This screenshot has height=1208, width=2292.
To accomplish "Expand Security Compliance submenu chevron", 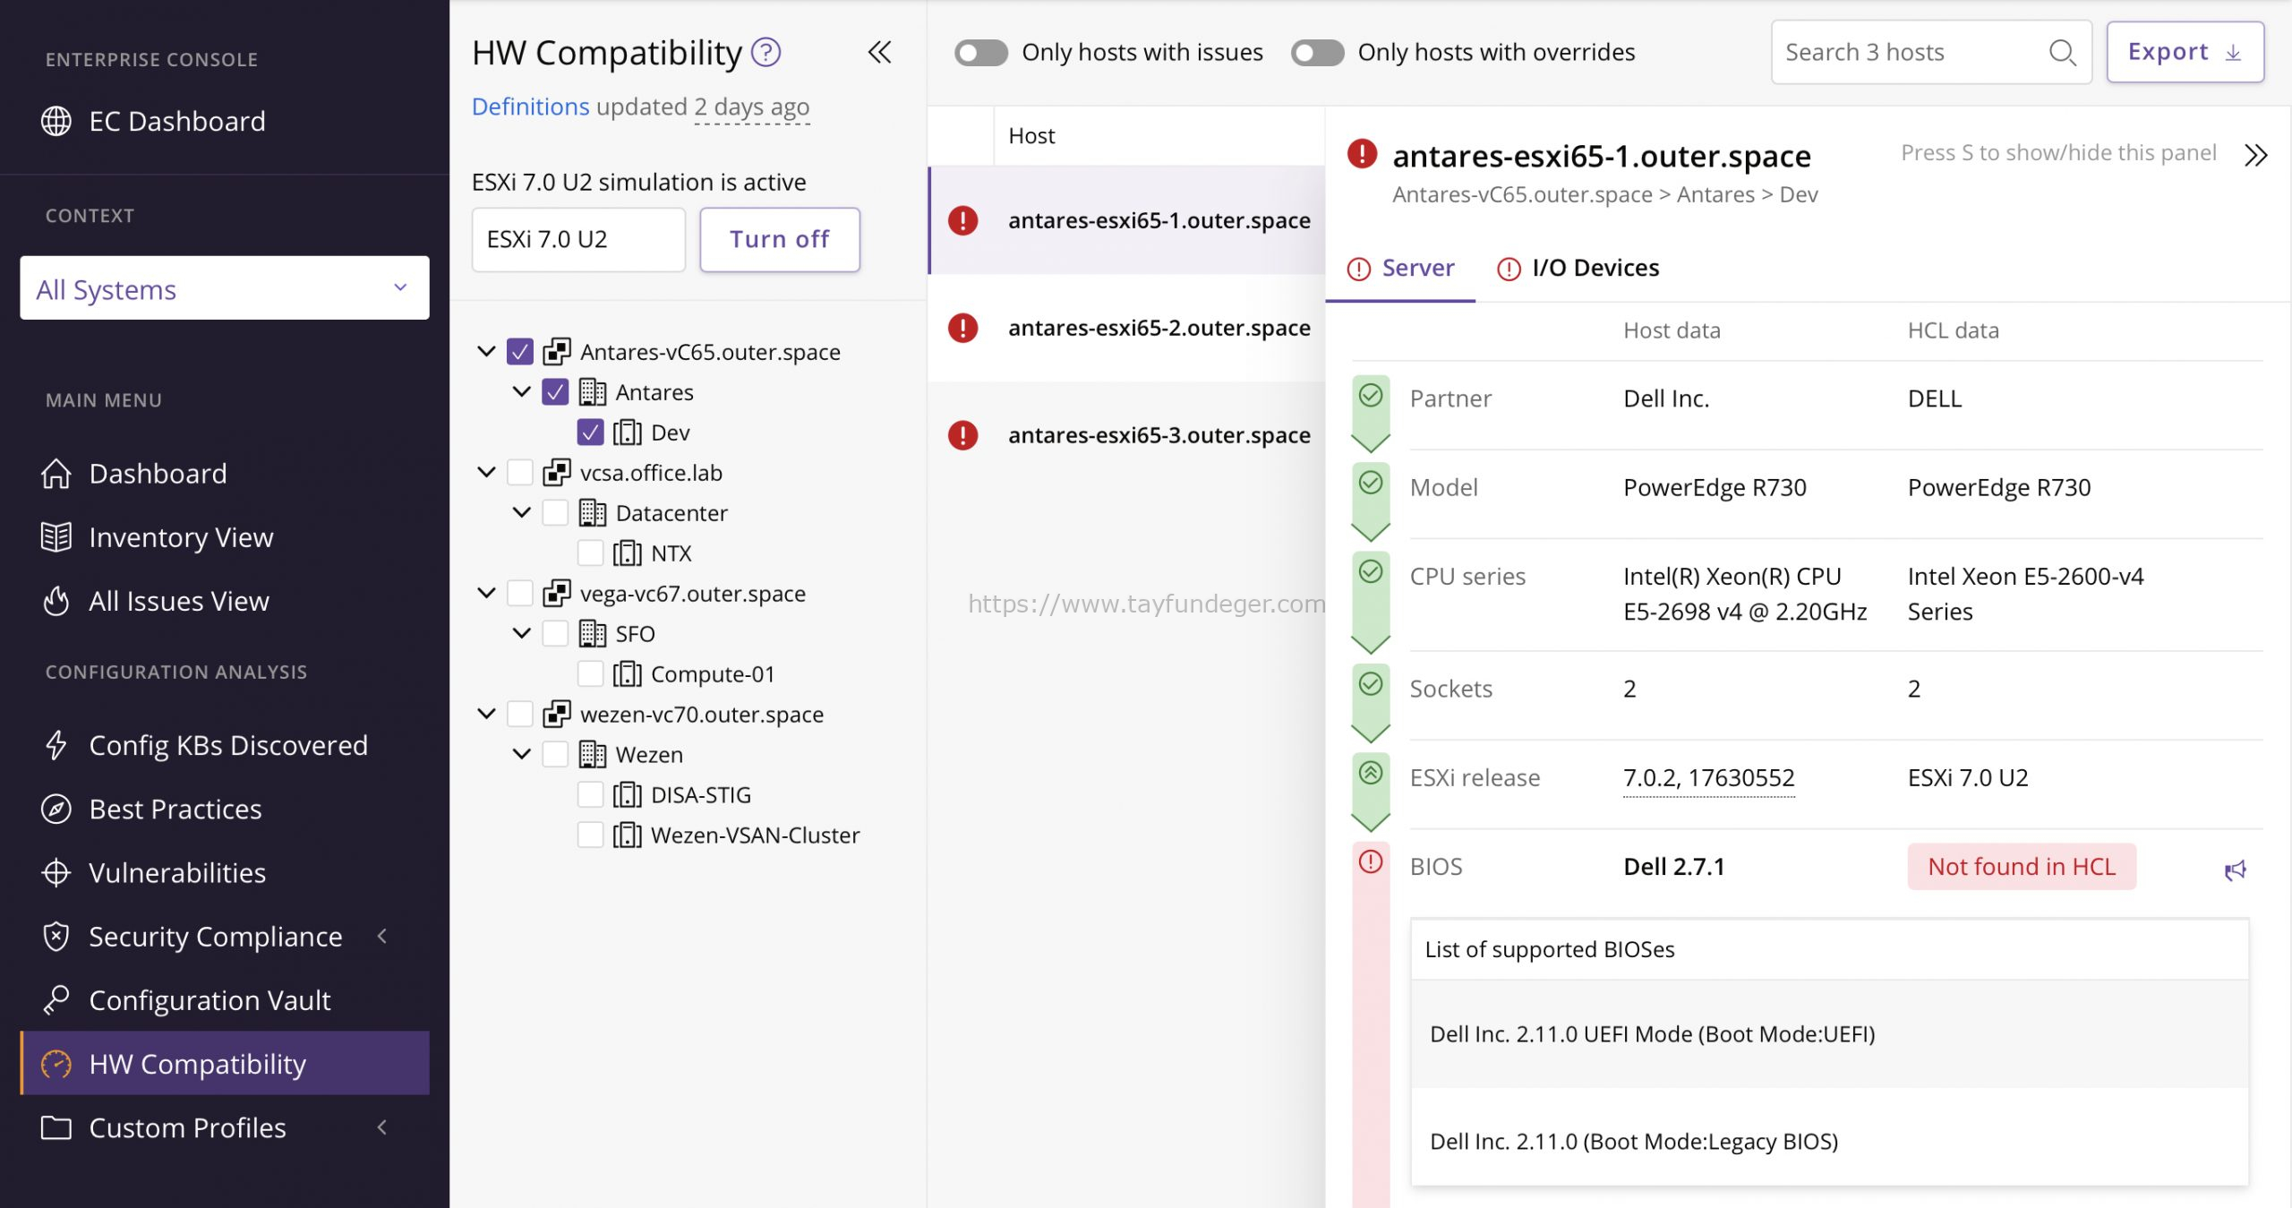I will click(382, 936).
